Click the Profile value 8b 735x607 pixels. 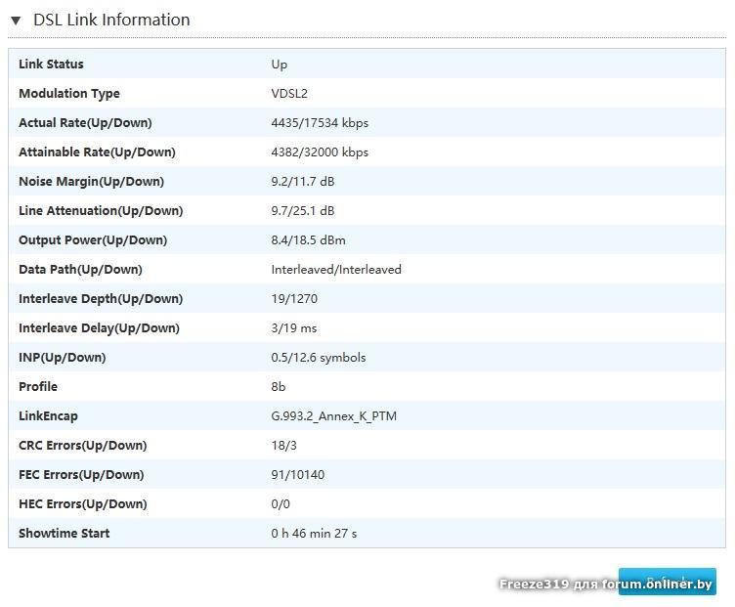(279, 387)
